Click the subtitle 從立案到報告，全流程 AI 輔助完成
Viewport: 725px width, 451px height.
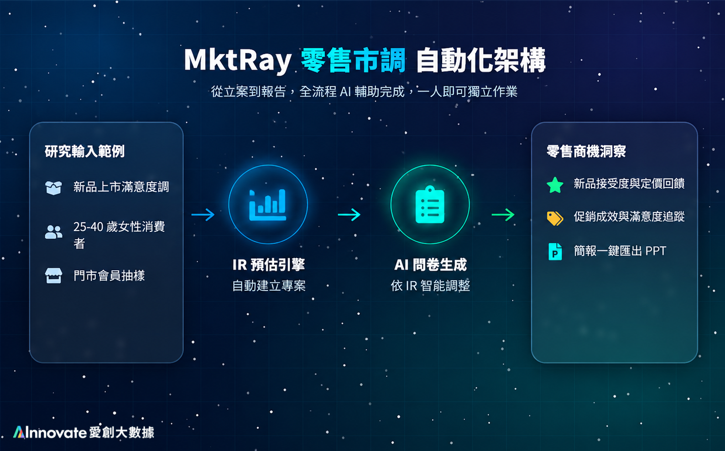click(x=308, y=92)
